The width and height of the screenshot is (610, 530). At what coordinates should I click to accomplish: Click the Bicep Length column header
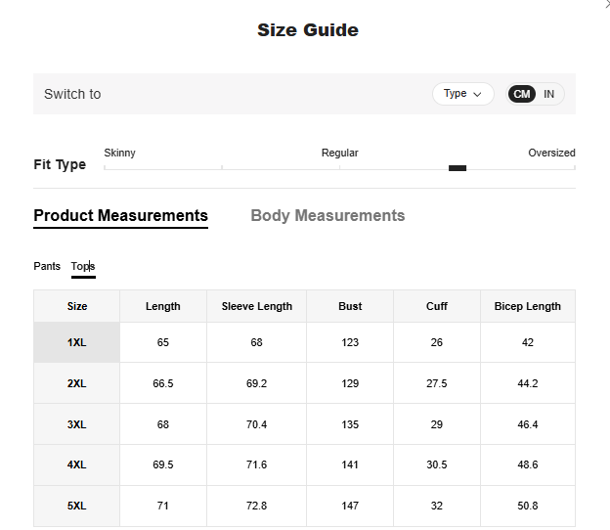(528, 306)
